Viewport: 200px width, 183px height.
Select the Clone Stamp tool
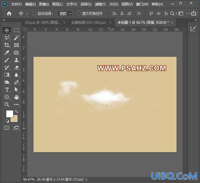[x=16, y=60]
